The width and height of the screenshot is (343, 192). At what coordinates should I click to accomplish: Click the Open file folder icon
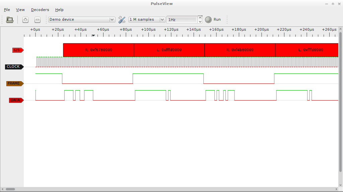(10, 20)
